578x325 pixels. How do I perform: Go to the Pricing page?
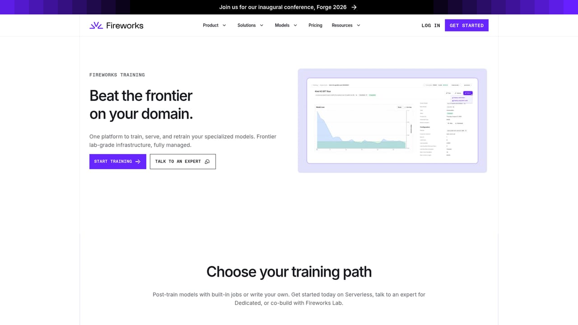click(315, 25)
